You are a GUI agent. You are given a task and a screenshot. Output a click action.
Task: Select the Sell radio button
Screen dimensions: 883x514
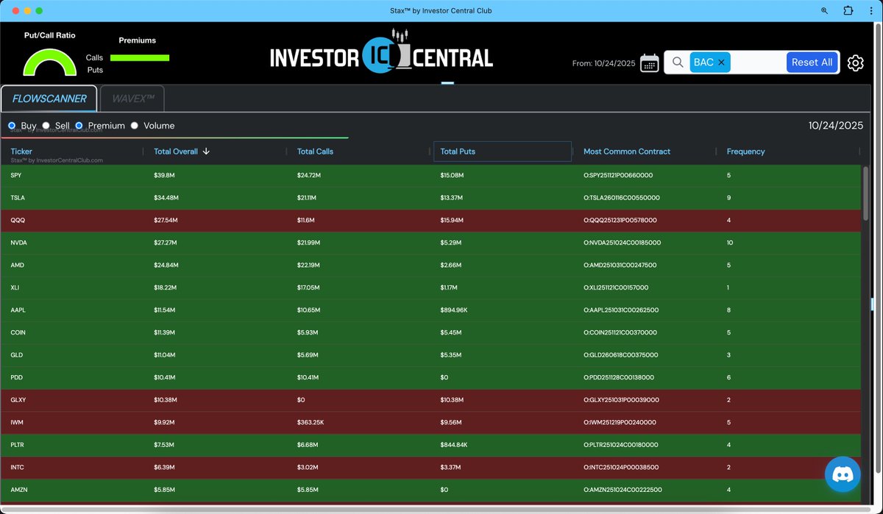click(x=46, y=126)
